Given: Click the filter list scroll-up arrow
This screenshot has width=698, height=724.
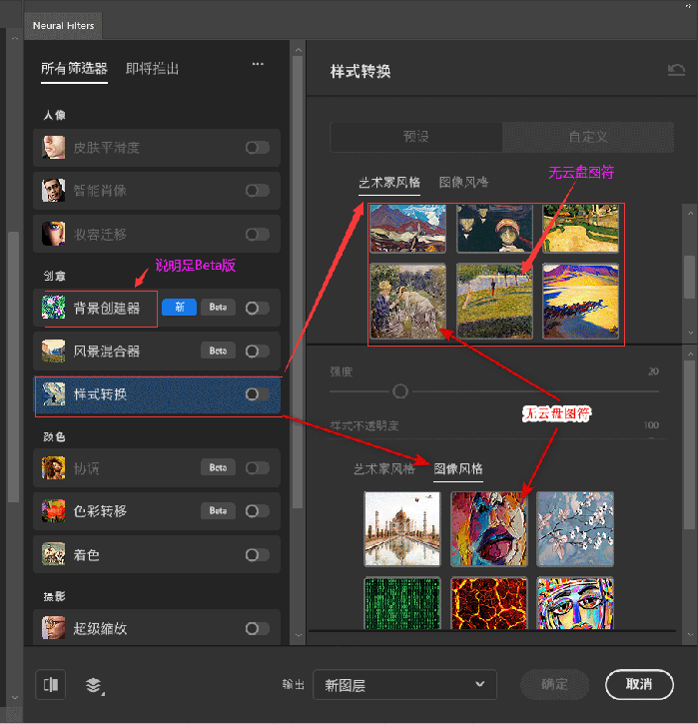Looking at the screenshot, I should tap(299, 49).
